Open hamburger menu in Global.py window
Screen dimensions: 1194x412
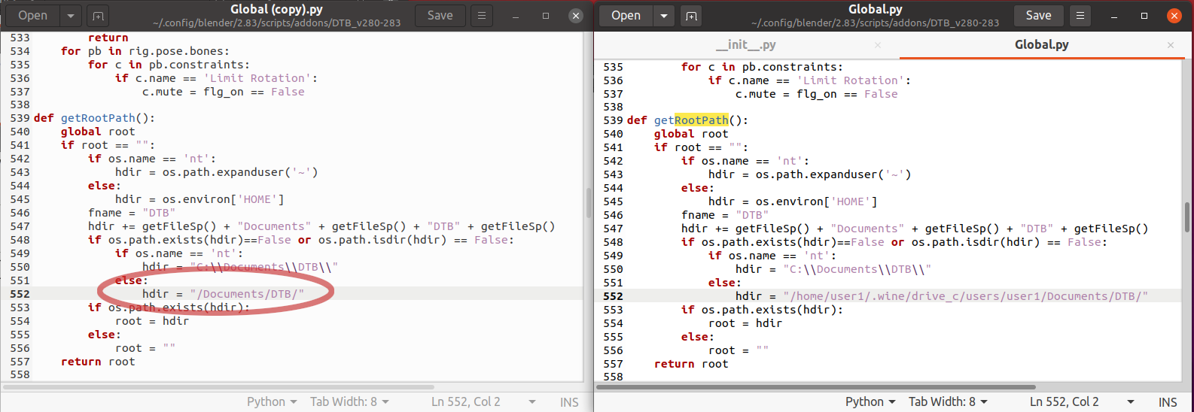tap(1080, 15)
